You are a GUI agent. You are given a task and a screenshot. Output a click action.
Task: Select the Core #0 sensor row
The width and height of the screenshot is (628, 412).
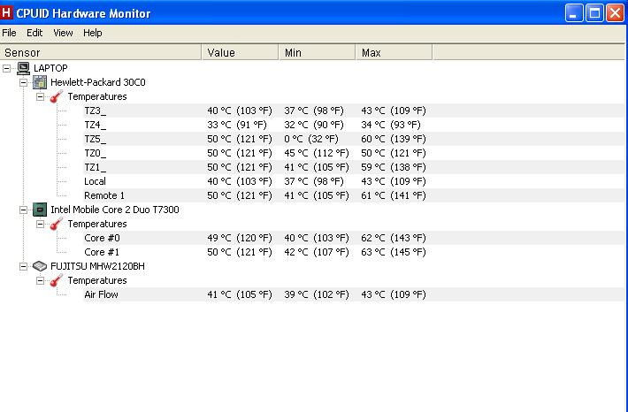pyautogui.click(x=353, y=238)
